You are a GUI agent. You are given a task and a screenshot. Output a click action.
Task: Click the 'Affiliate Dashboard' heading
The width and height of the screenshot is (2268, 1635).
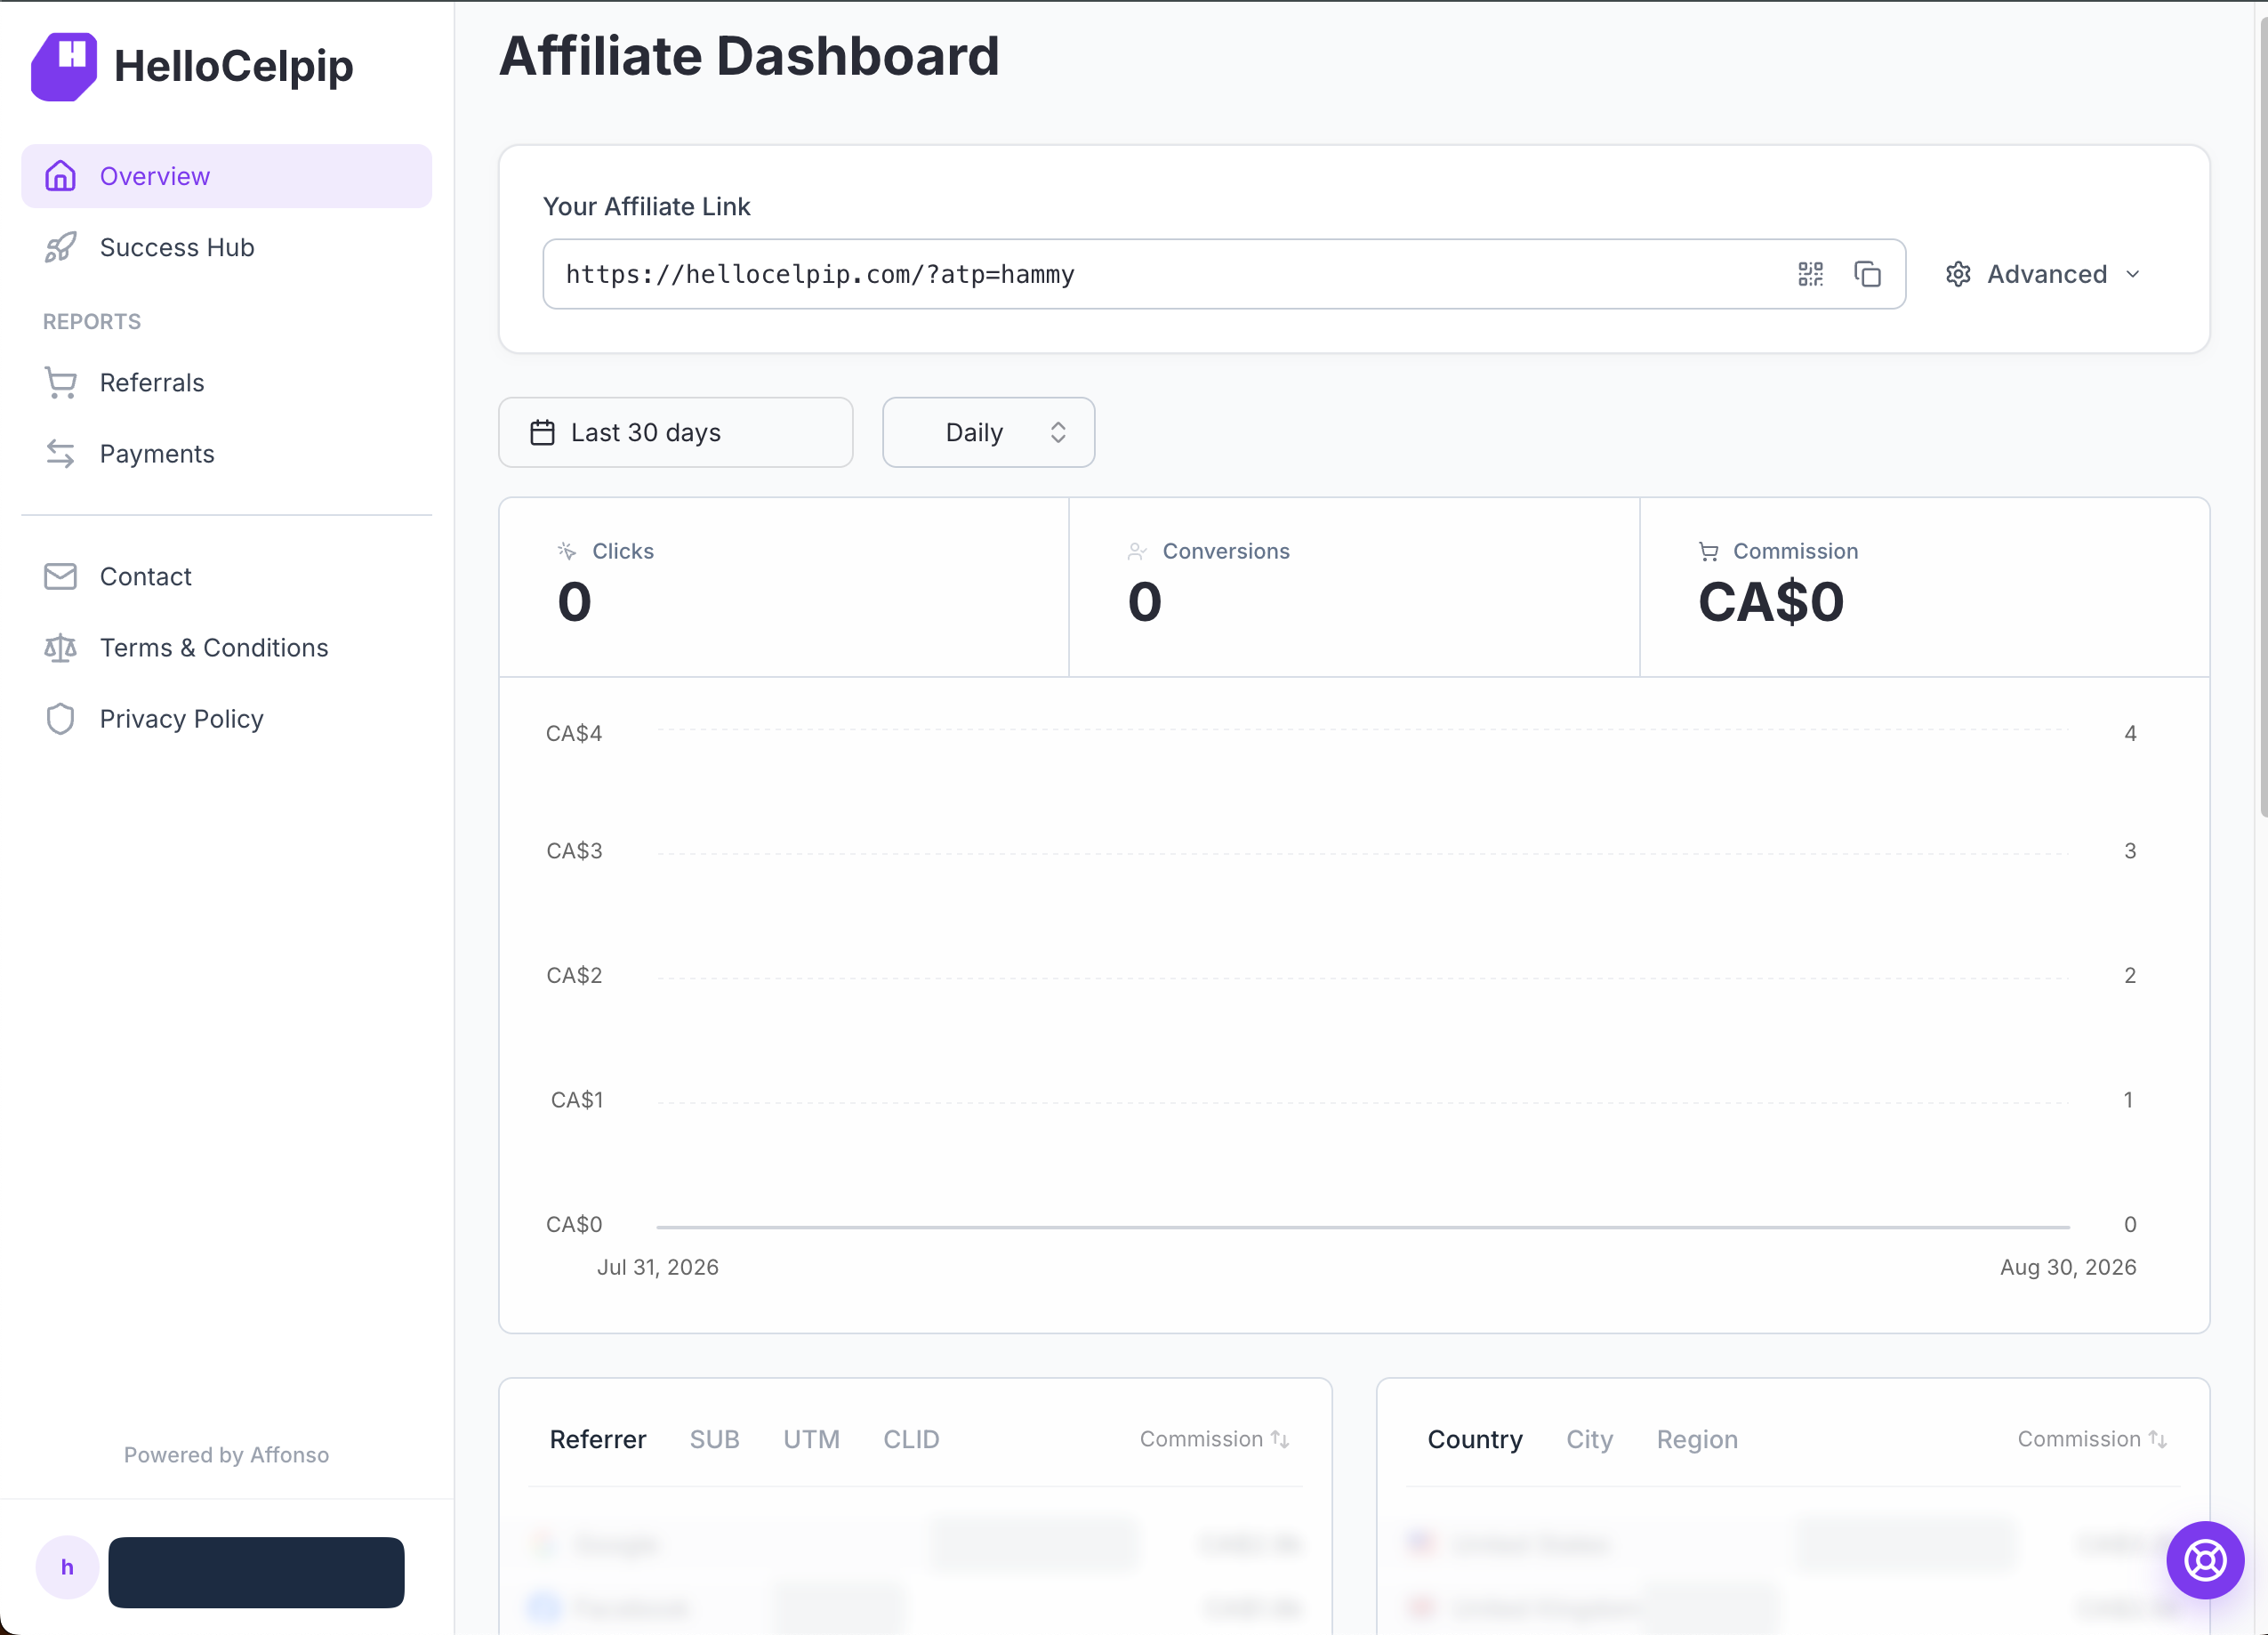(x=750, y=56)
